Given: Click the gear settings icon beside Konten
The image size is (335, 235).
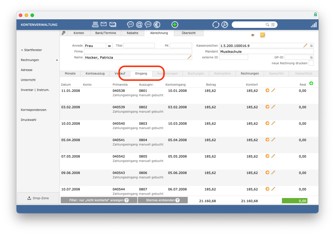Looking at the screenshot, I should coord(63,33).
